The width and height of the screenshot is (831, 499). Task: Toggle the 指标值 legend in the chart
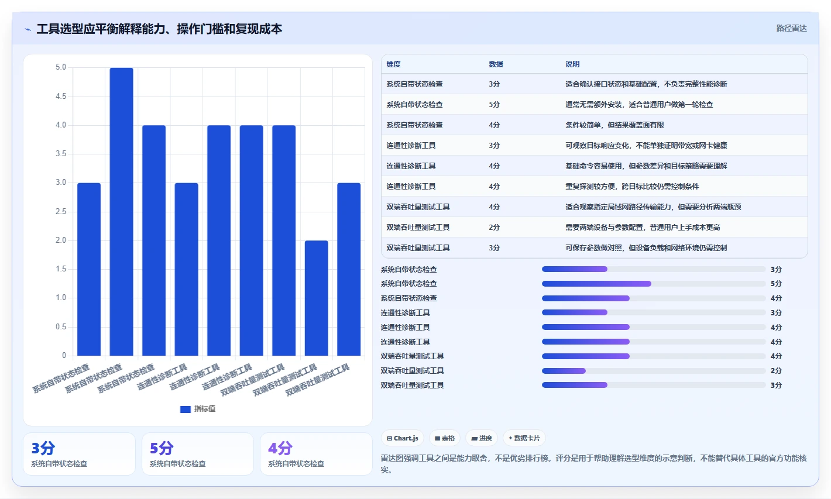click(x=198, y=409)
